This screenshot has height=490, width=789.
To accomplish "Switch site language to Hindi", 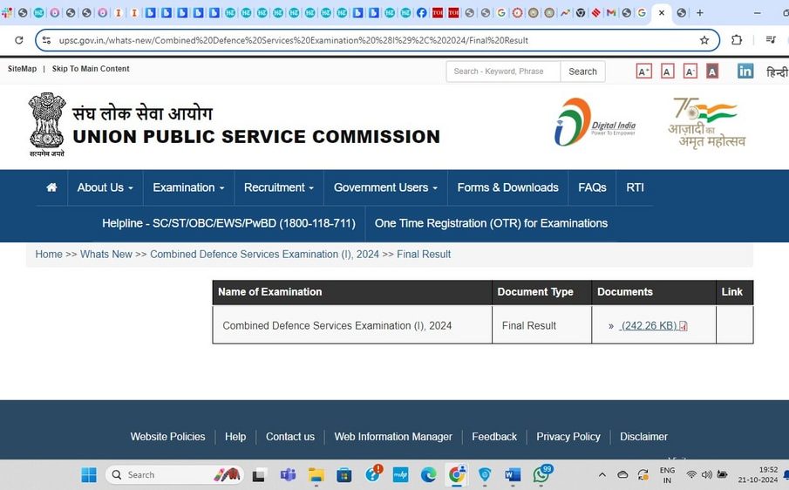I will pos(776,71).
